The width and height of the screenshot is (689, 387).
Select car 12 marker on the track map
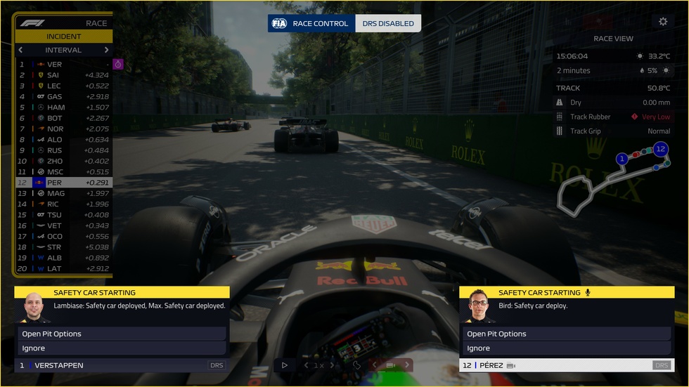tap(660, 149)
